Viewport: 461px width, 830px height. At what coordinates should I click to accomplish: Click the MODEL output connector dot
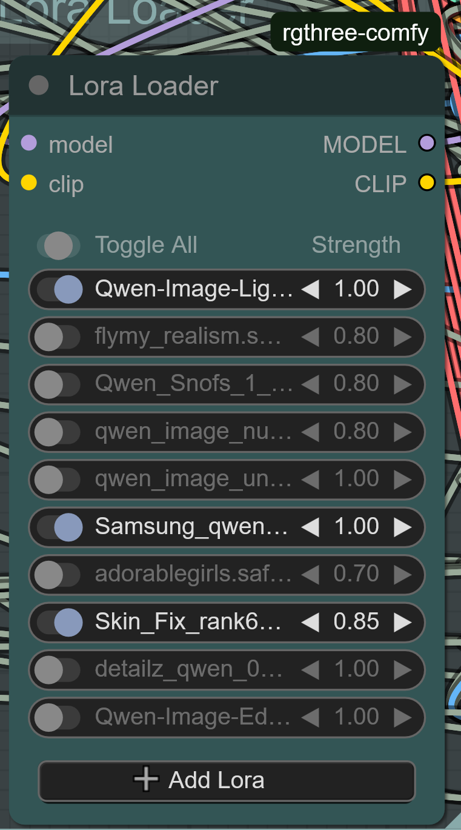[x=426, y=144]
